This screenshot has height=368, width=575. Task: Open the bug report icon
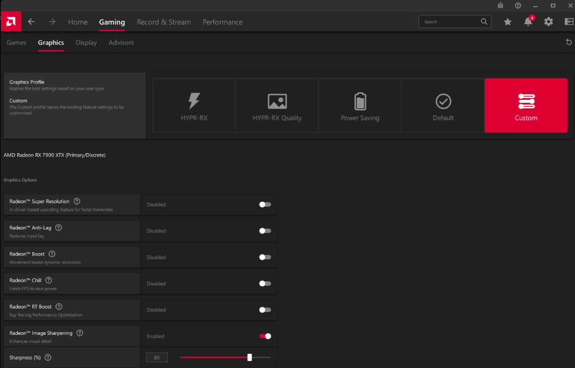click(x=500, y=6)
